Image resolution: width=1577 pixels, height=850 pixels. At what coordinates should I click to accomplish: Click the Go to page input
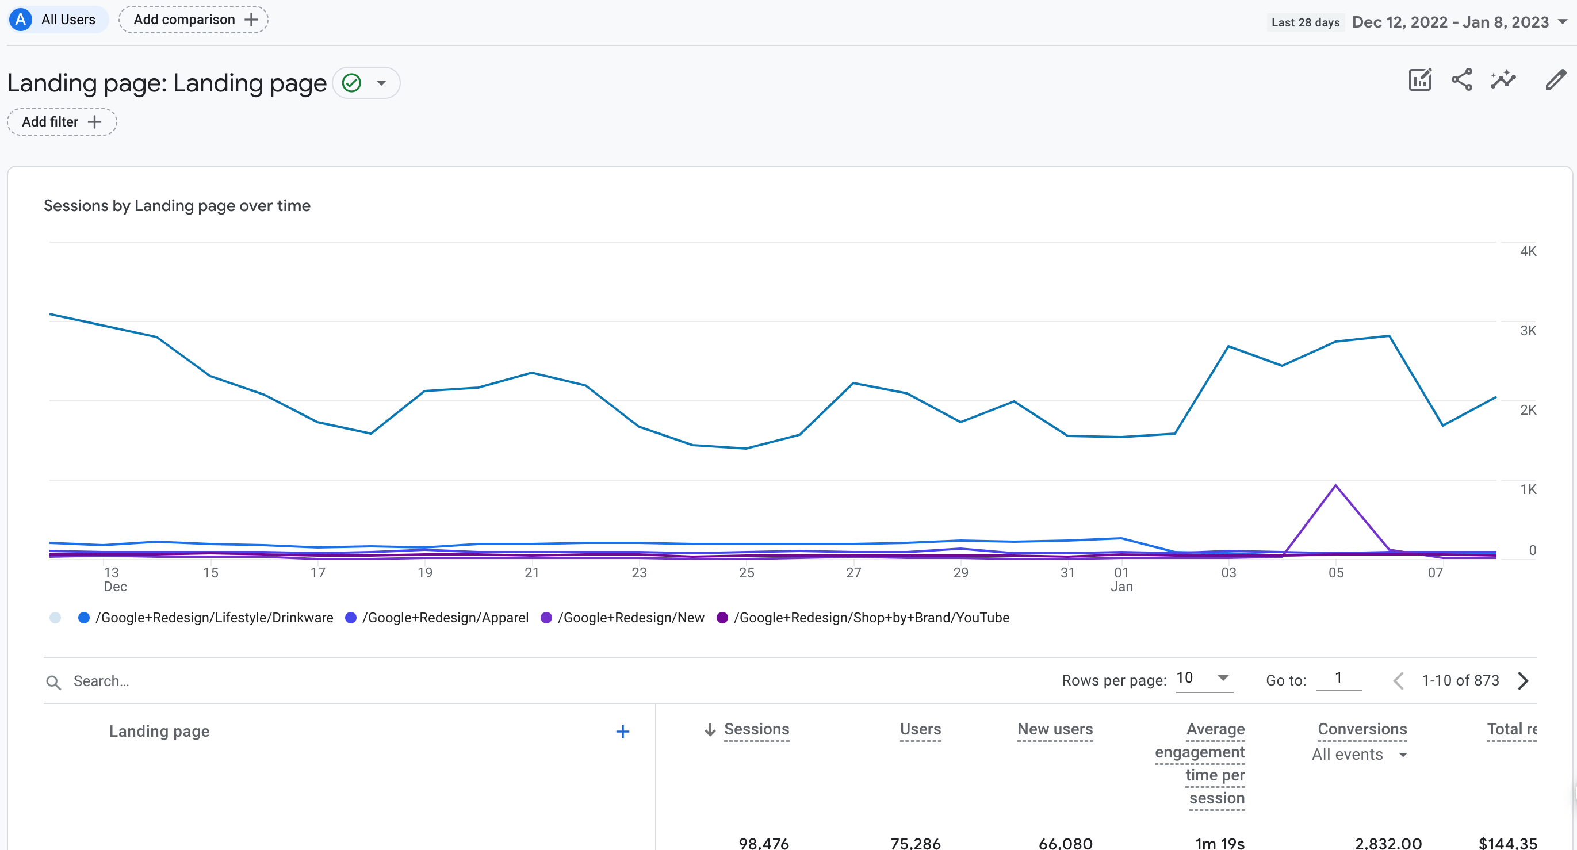point(1338,678)
